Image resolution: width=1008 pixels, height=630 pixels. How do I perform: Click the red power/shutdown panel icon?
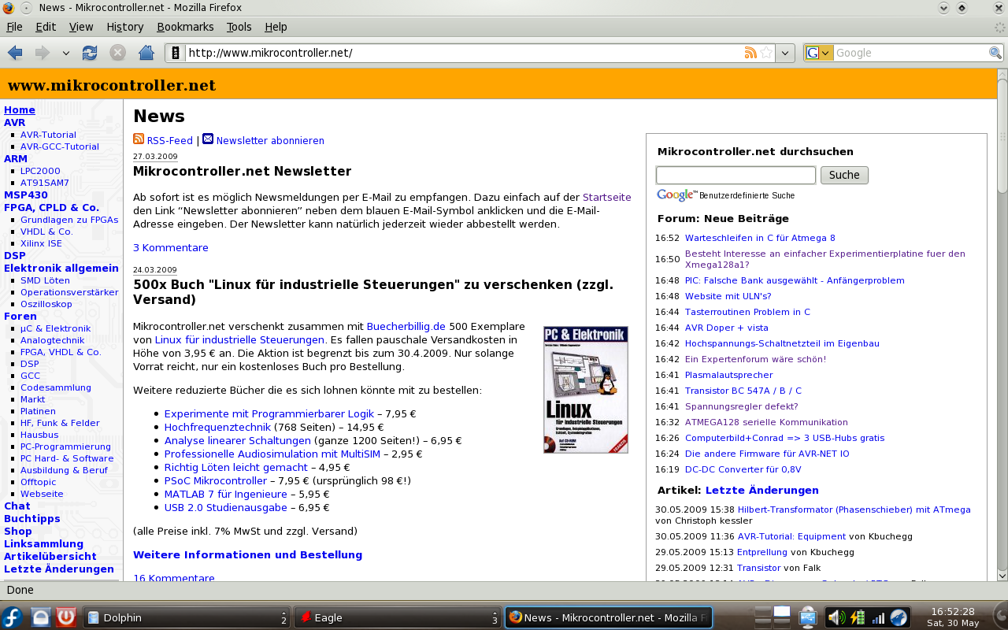tap(66, 617)
